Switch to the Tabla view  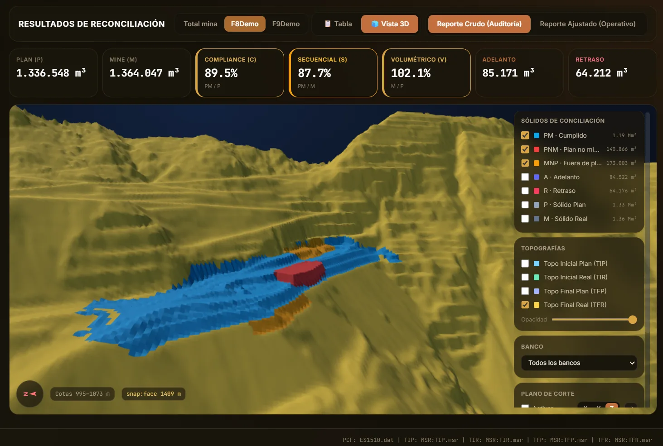pos(338,24)
